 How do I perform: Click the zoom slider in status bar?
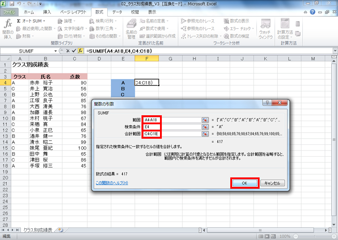click(x=314, y=236)
